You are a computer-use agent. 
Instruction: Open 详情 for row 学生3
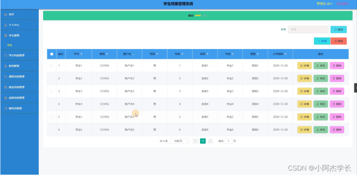point(304,91)
